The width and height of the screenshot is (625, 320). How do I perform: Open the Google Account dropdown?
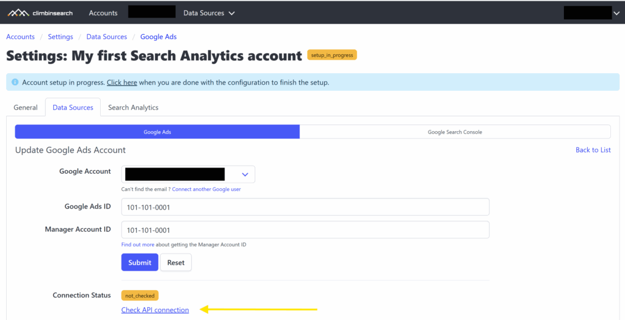point(188,174)
